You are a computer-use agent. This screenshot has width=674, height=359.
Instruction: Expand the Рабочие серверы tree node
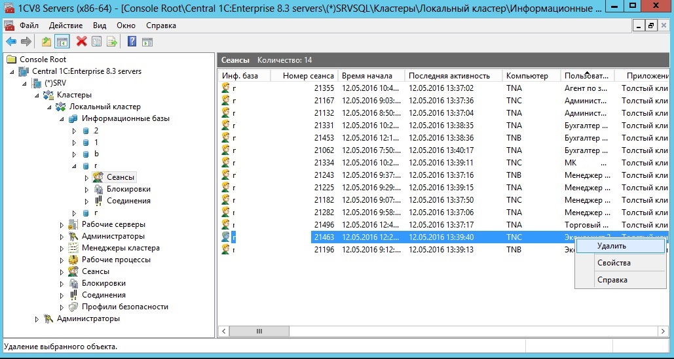[62, 225]
